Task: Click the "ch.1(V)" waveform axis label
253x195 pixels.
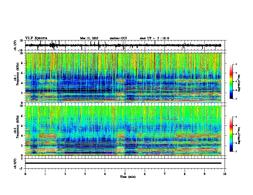Action: pyautogui.click(x=15, y=45)
